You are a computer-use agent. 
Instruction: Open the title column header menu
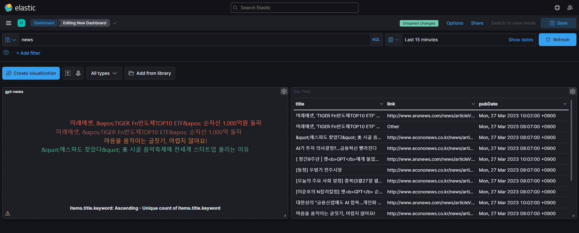(x=381, y=104)
